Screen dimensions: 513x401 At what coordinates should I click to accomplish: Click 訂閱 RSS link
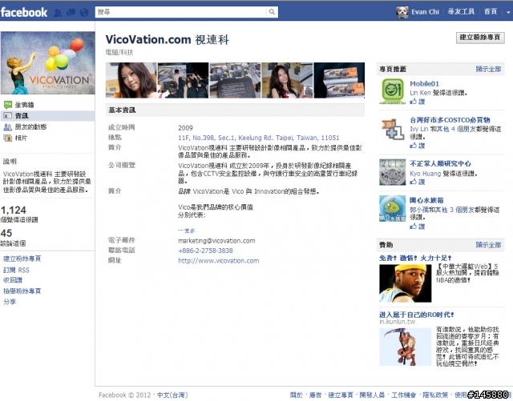click(16, 270)
